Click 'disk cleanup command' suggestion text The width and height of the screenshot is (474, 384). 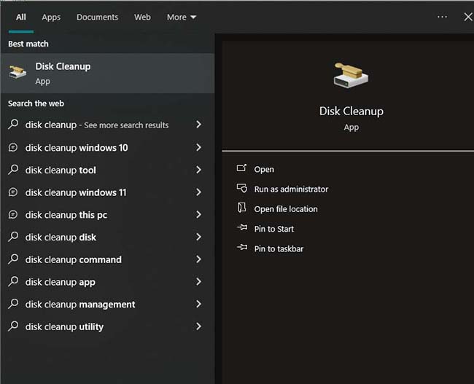pos(74,259)
